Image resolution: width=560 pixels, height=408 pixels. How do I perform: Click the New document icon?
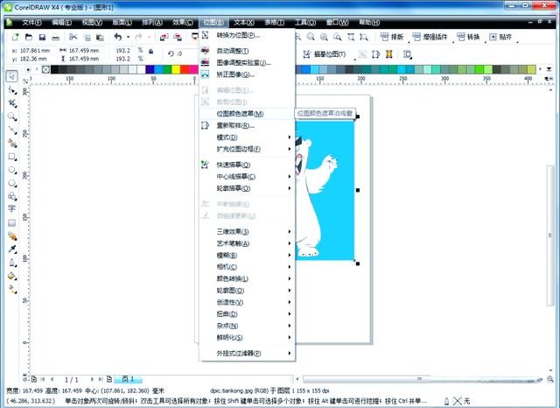[x=15, y=37]
